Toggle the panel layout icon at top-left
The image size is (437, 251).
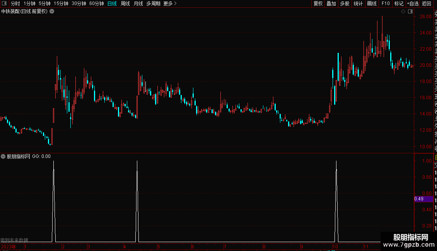4,3
